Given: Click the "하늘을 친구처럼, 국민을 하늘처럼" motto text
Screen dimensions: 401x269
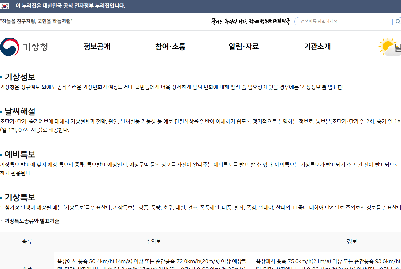Looking at the screenshot, I should coord(36,21).
